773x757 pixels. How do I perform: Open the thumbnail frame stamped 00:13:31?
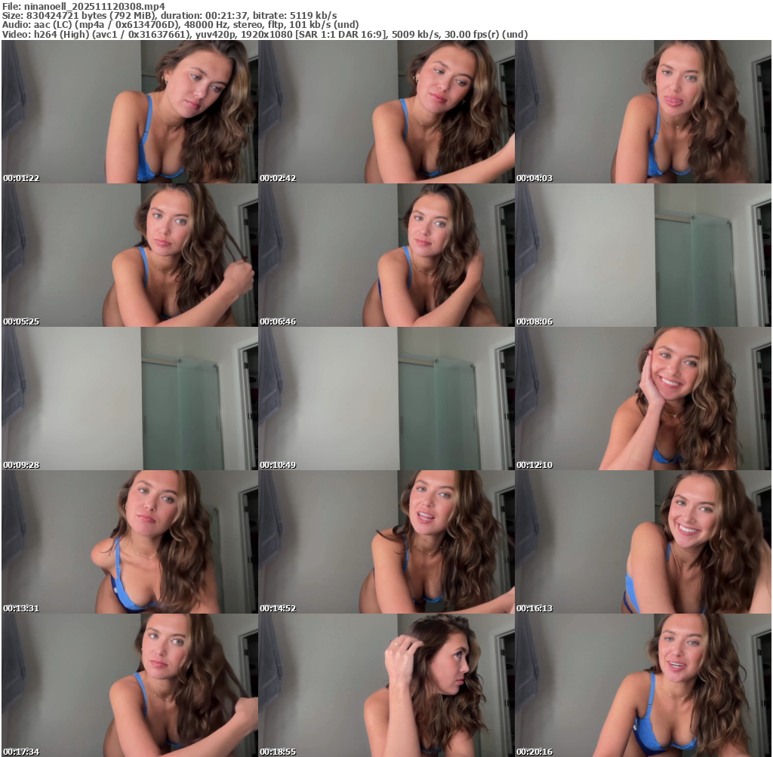point(129,542)
